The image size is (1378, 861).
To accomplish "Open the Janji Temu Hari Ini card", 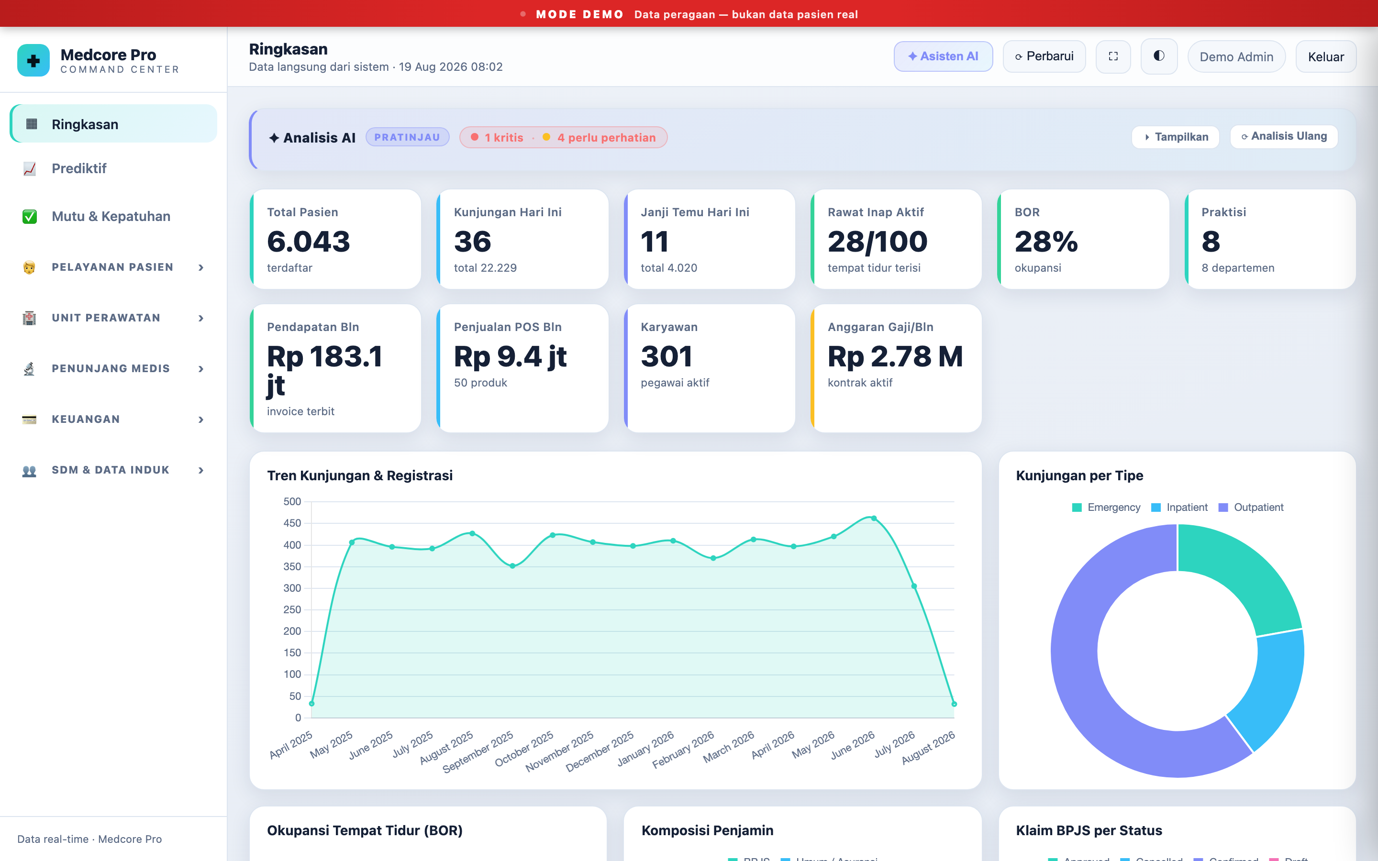I will [x=710, y=239].
